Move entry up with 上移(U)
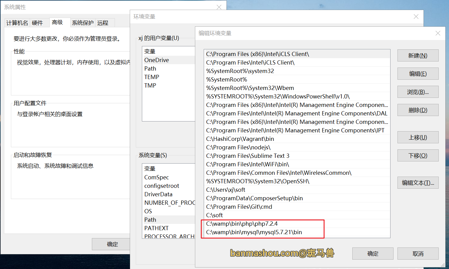This screenshot has height=269, width=449. (x=417, y=138)
